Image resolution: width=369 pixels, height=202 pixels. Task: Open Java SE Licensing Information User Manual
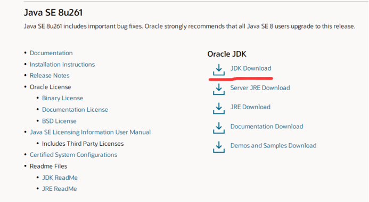[90, 132]
